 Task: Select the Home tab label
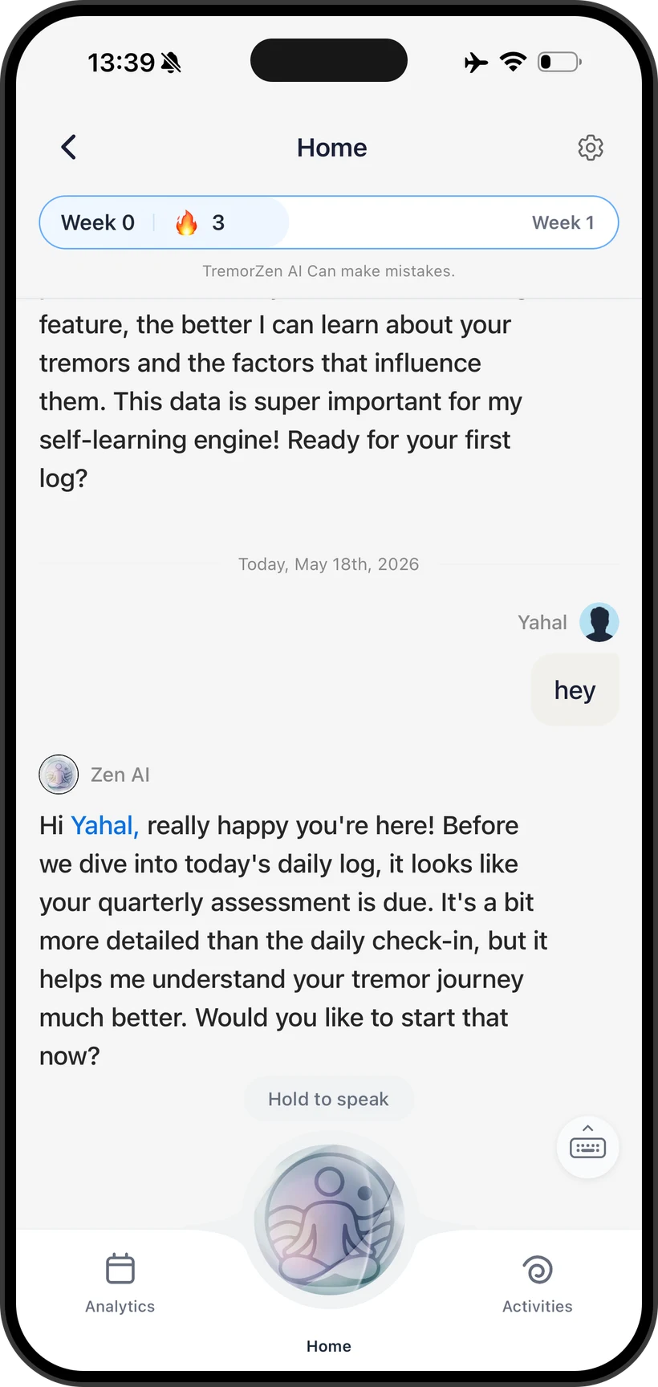tap(329, 1346)
